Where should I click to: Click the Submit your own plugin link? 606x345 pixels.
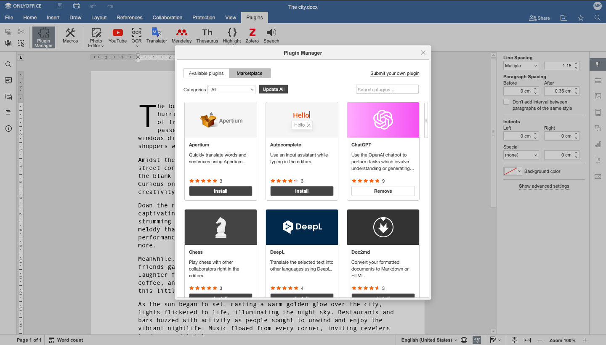coord(395,73)
